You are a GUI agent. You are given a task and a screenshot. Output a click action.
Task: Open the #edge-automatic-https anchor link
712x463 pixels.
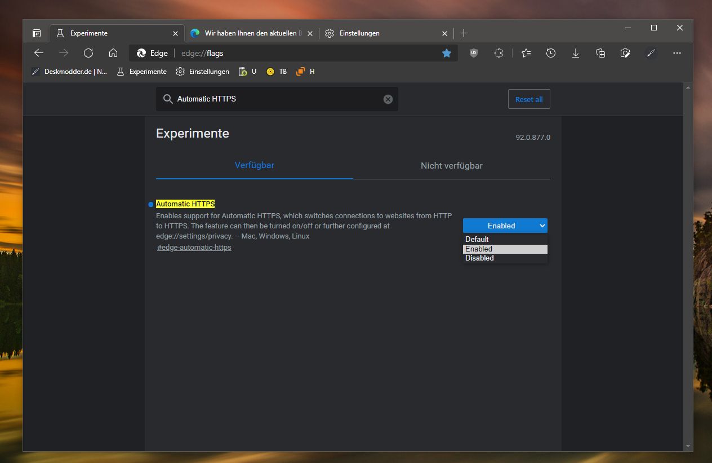194,248
